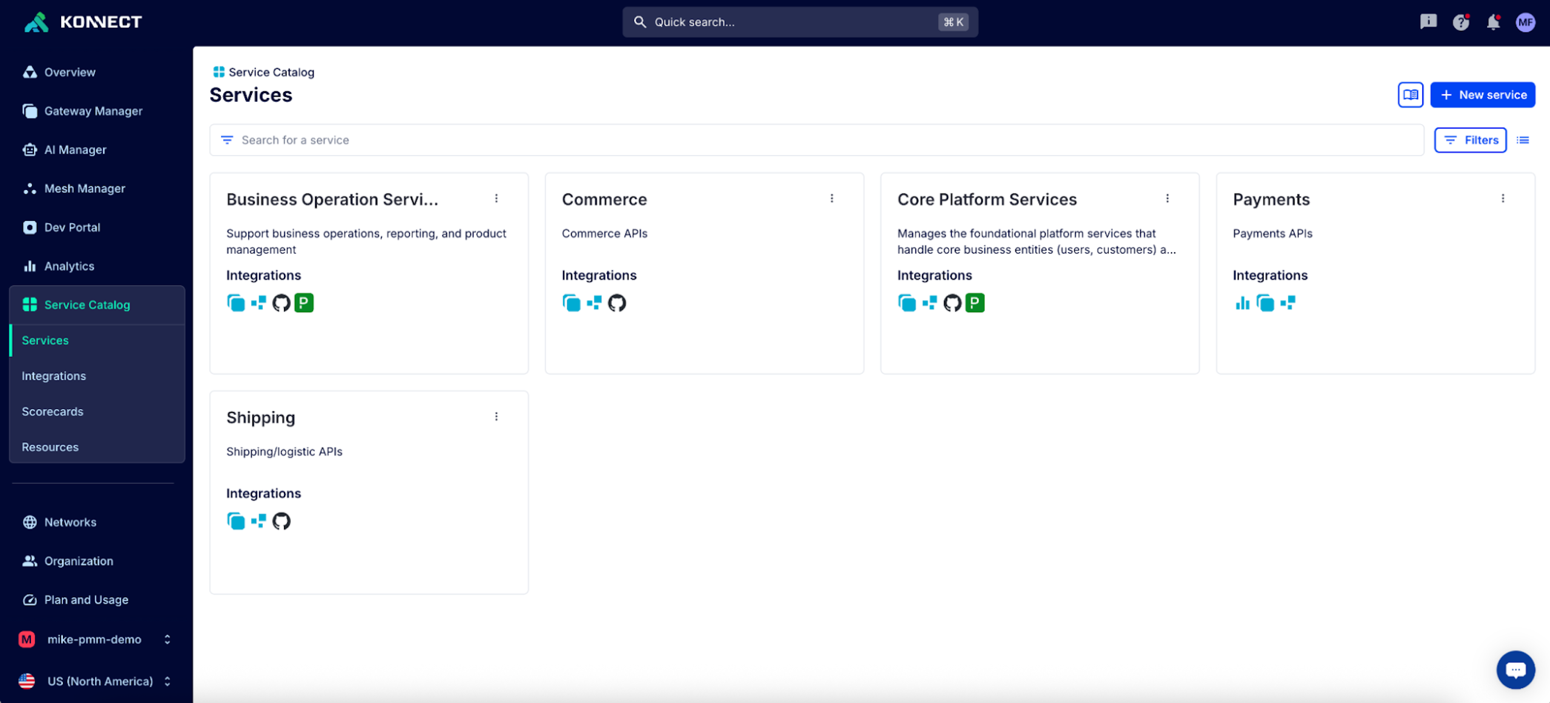Open the documentation book icon button
The image size is (1550, 703).
pos(1410,95)
